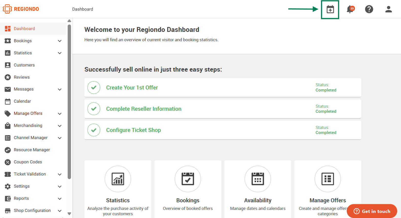
Task: Click the Merchandising bag icon
Action: click(8, 125)
